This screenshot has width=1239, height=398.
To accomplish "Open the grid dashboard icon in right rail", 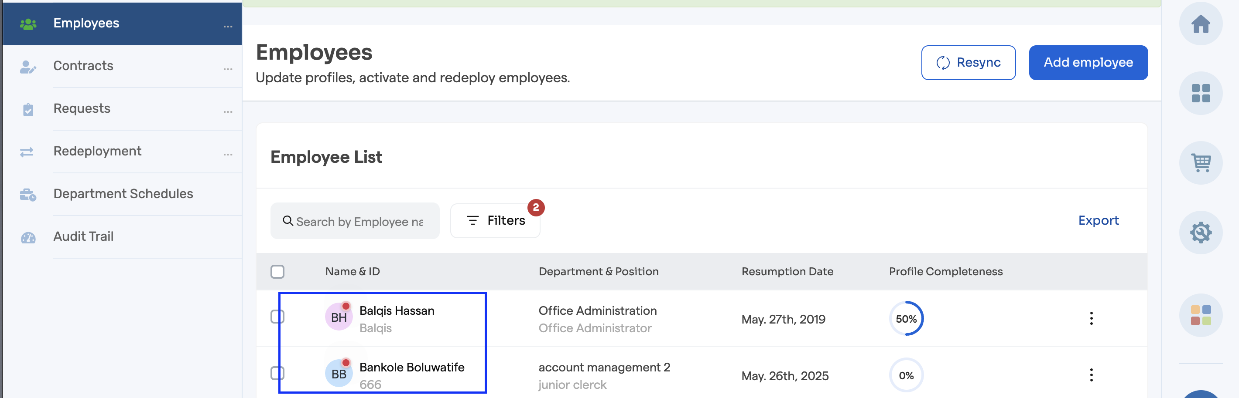I will [x=1201, y=93].
